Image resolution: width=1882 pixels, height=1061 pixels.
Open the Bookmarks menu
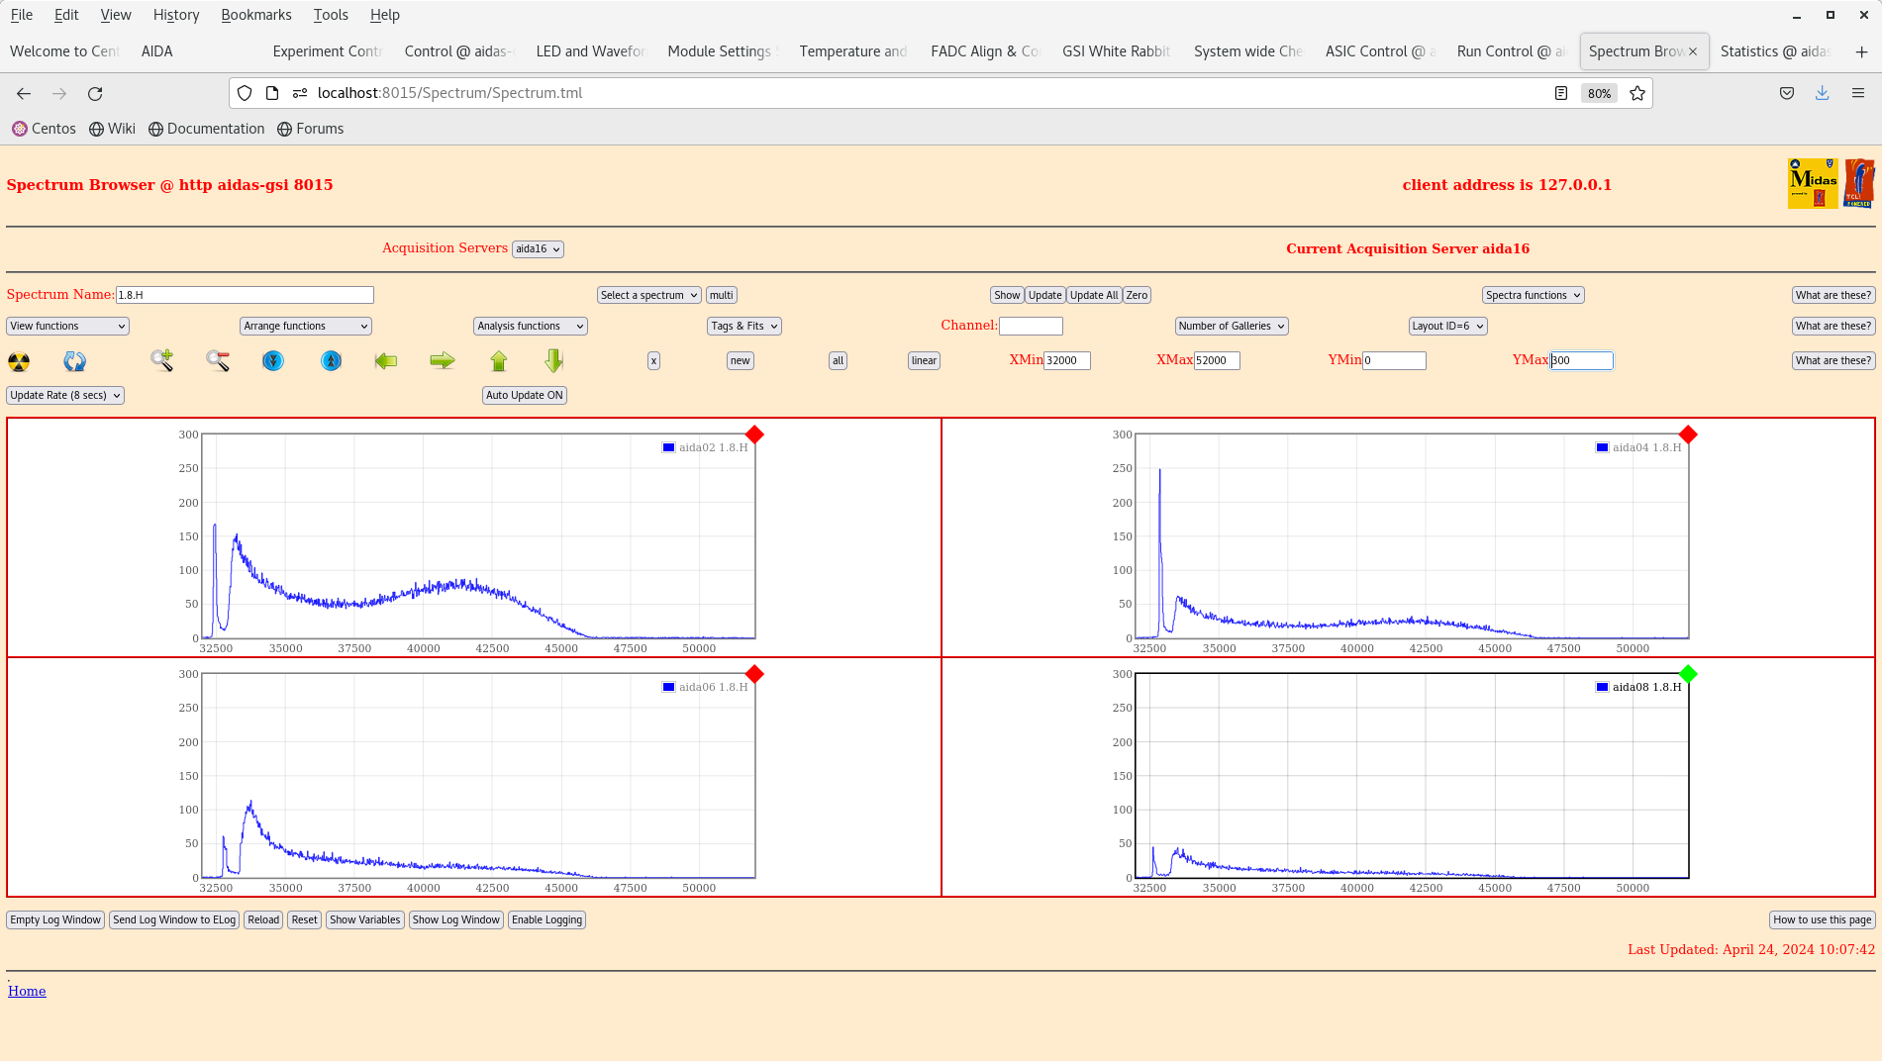[255, 15]
